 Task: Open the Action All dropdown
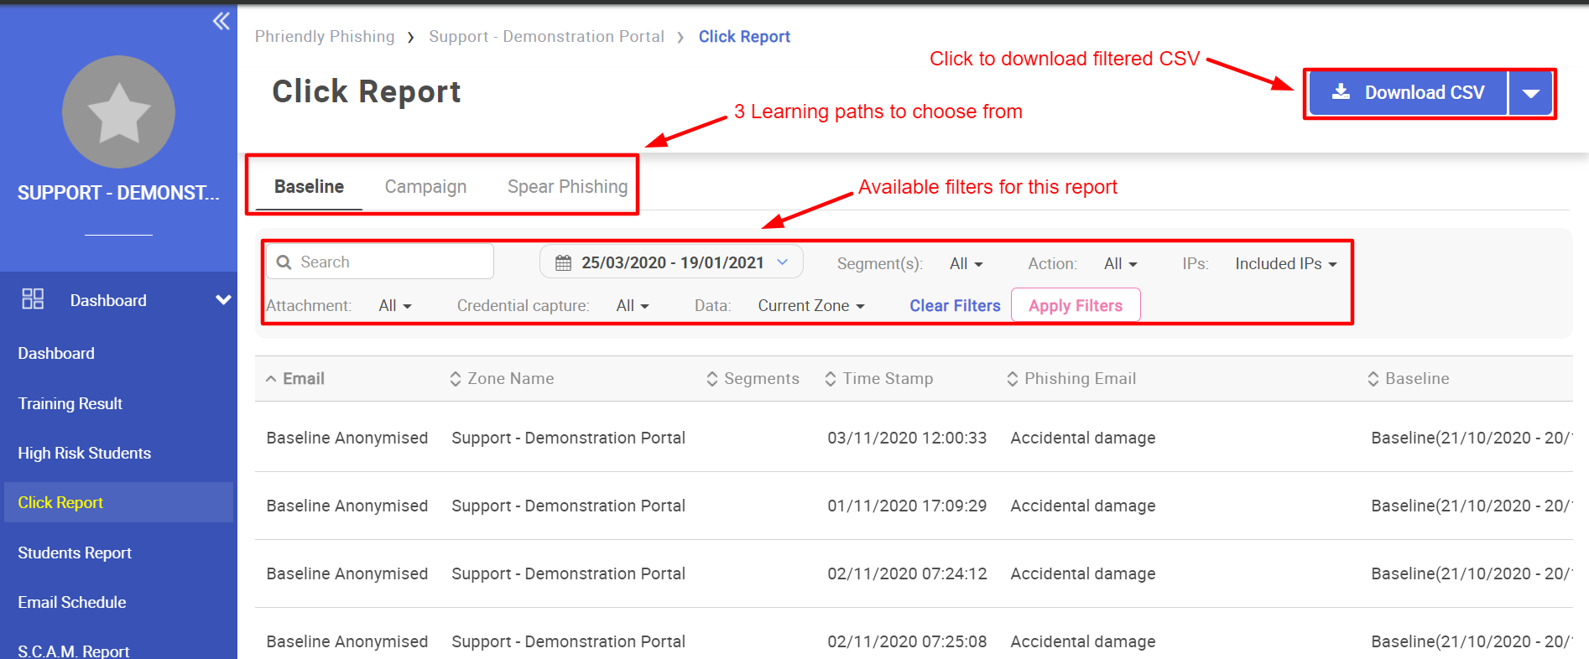1121,264
